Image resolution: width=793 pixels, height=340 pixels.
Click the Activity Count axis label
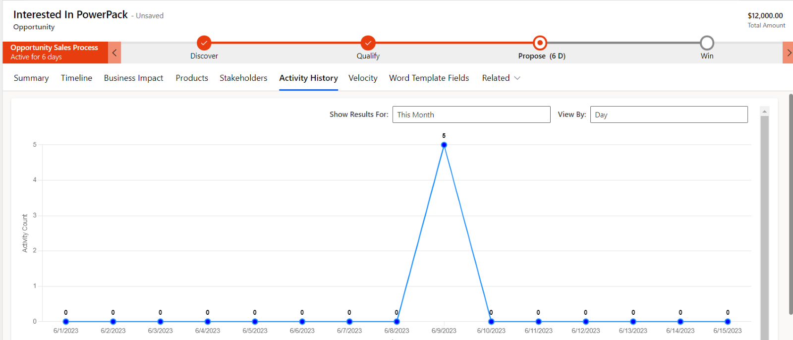pyautogui.click(x=25, y=233)
